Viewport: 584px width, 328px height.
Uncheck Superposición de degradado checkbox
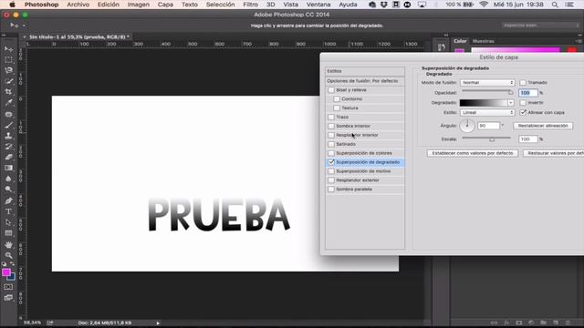(x=331, y=162)
